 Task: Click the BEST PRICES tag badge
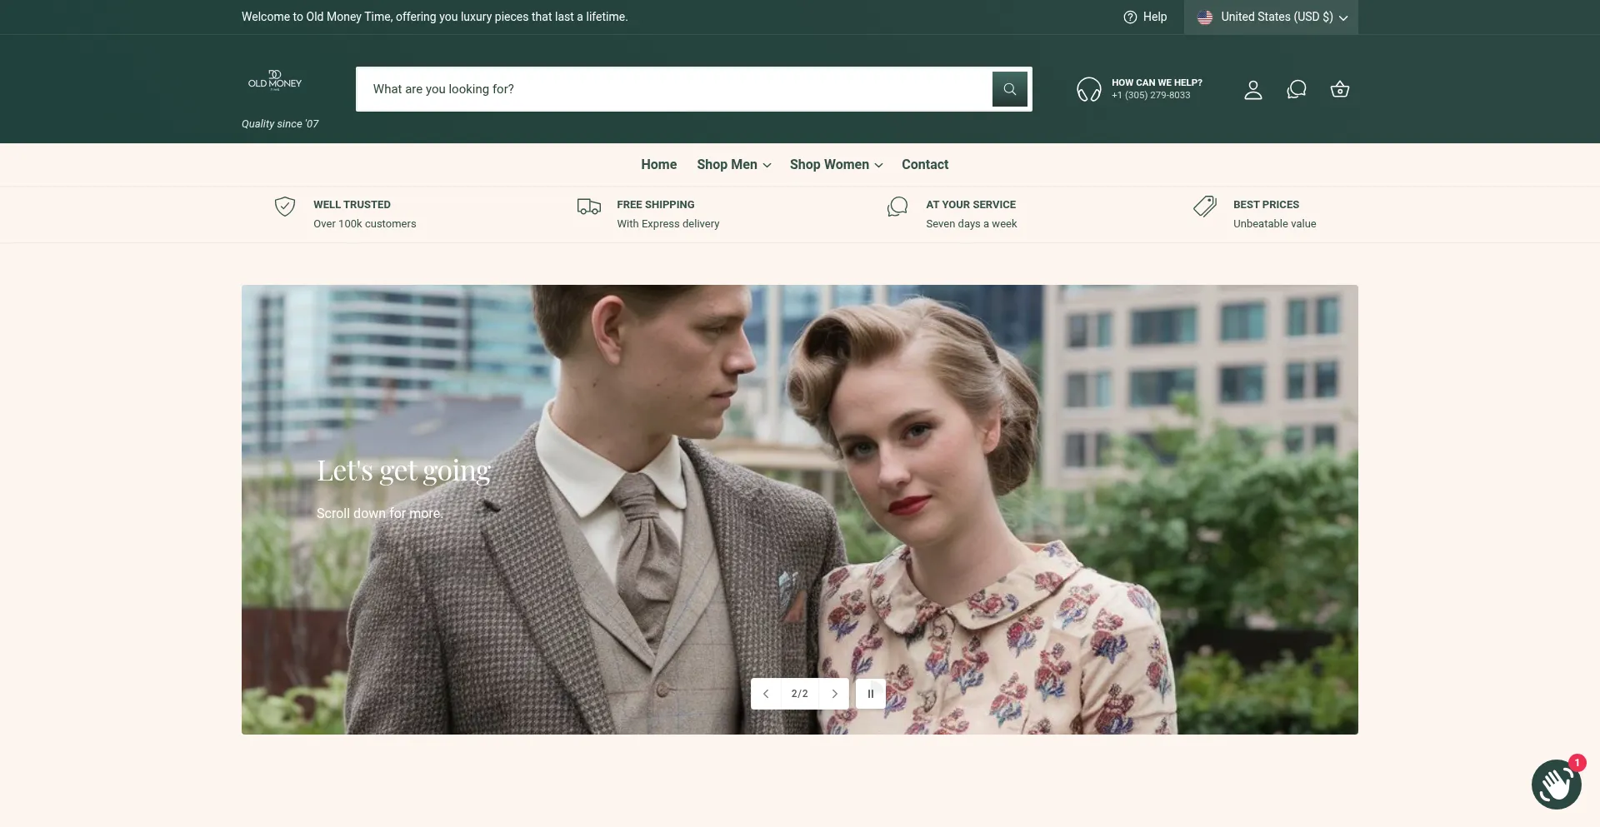pos(1205,207)
